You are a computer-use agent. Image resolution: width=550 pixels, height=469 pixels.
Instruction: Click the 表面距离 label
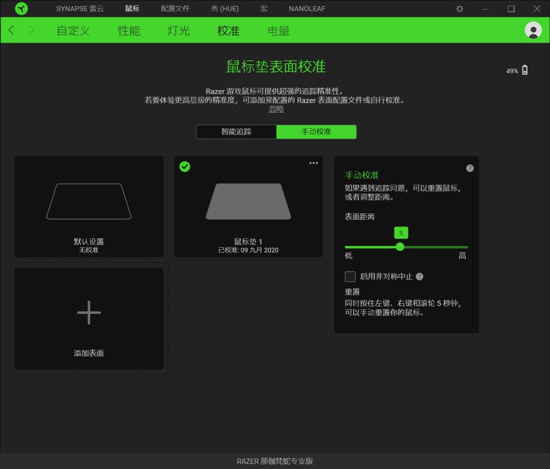[x=360, y=217]
